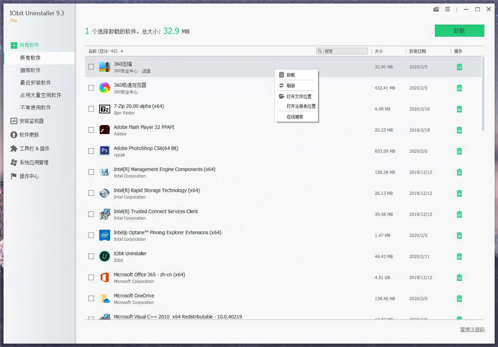The width and height of the screenshot is (498, 347).
Task: Tick the checkbox for Intel Rapid Storage Technology
Action: pyautogui.click(x=91, y=193)
